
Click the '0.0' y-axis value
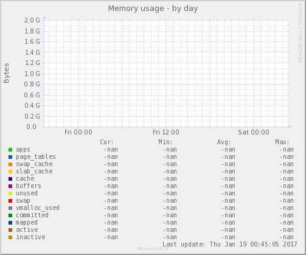[31, 127]
